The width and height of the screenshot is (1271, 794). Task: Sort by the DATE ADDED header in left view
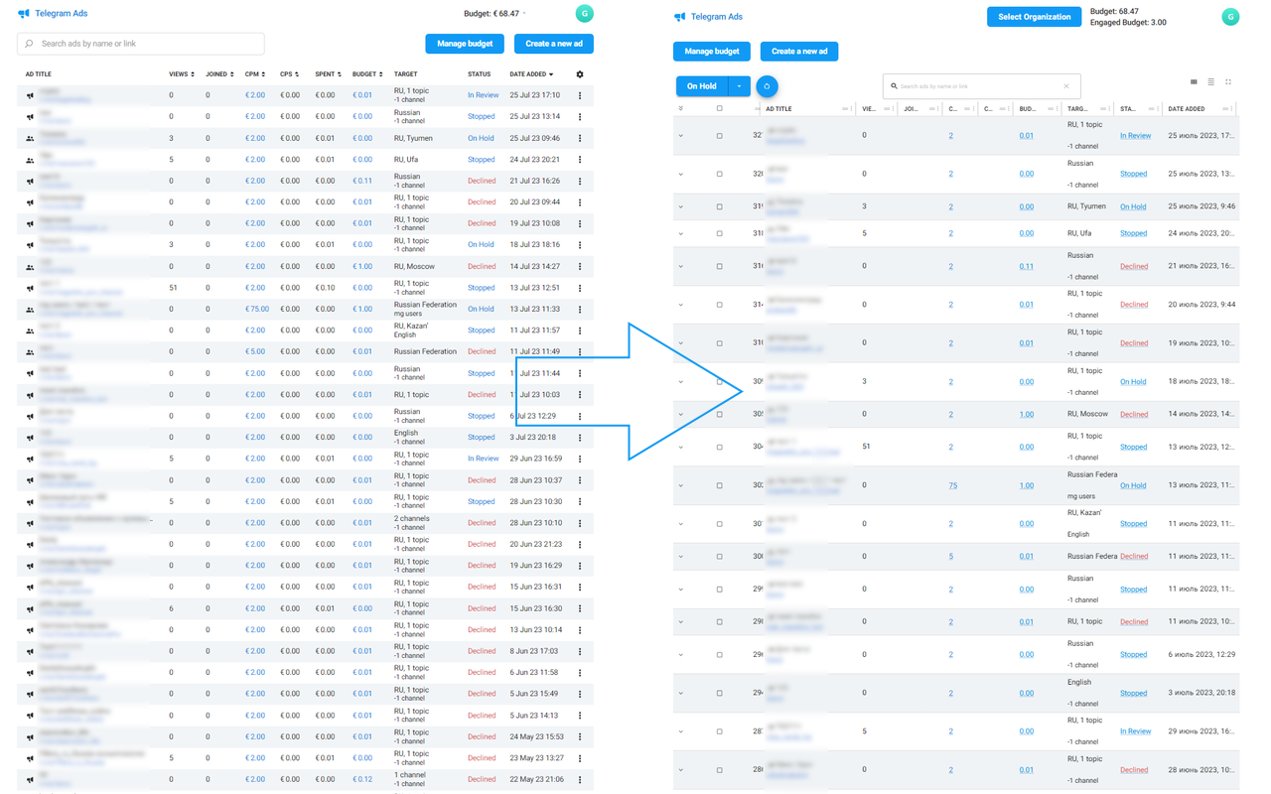[531, 74]
